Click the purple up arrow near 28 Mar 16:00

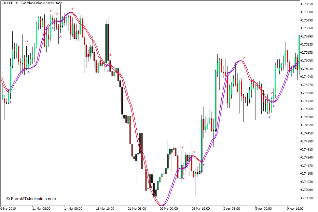tap(204, 165)
